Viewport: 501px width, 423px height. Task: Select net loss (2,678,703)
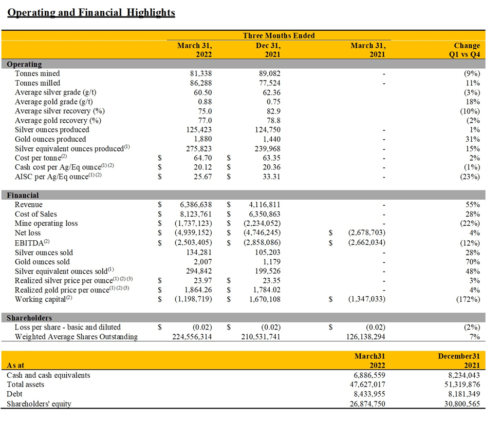[x=366, y=233]
